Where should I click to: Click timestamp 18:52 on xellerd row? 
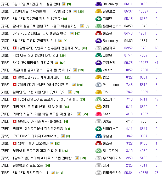click(128, 70)
